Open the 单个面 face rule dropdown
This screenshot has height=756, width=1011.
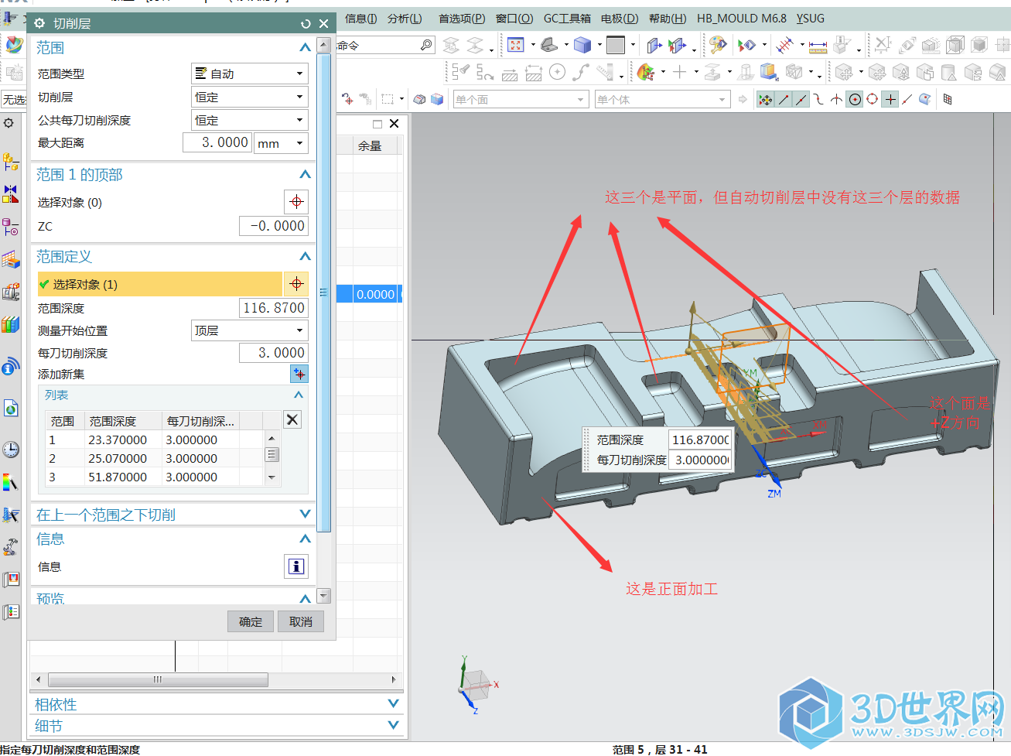tap(521, 99)
